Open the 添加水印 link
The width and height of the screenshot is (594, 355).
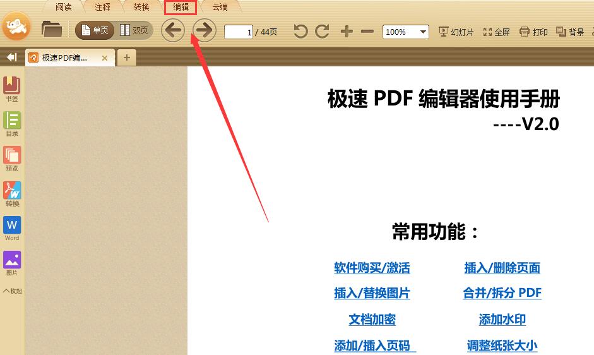coord(502,320)
